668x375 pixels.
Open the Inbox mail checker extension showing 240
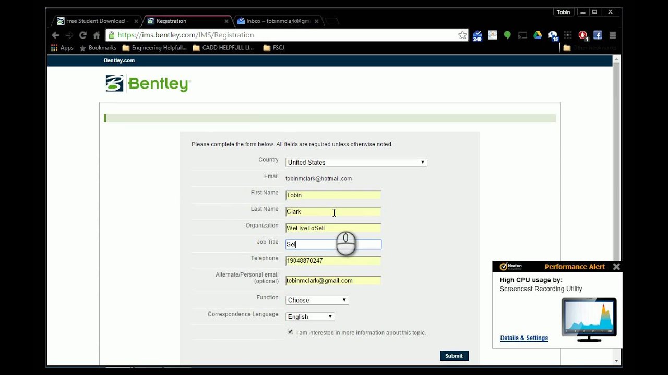[478, 35]
